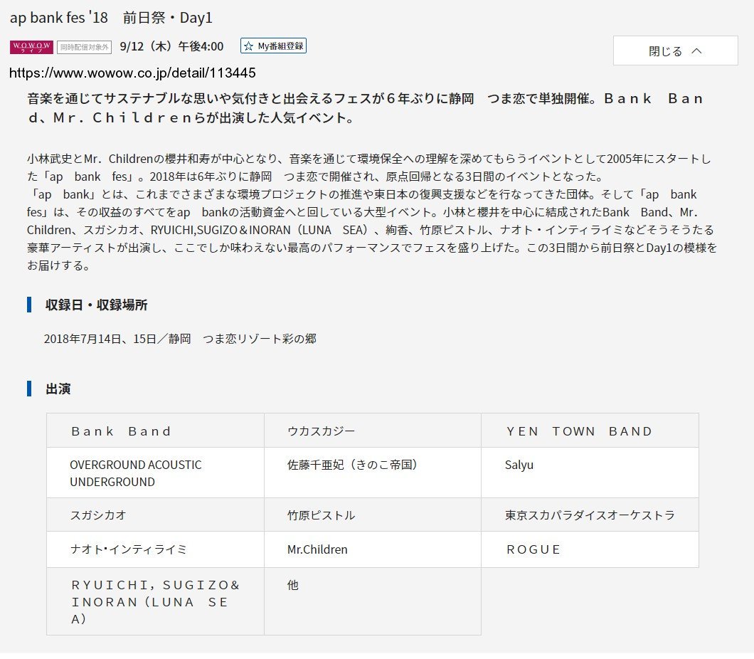Click the WOWOW Live channel logo
The width and height of the screenshot is (754, 659).
pos(31,47)
